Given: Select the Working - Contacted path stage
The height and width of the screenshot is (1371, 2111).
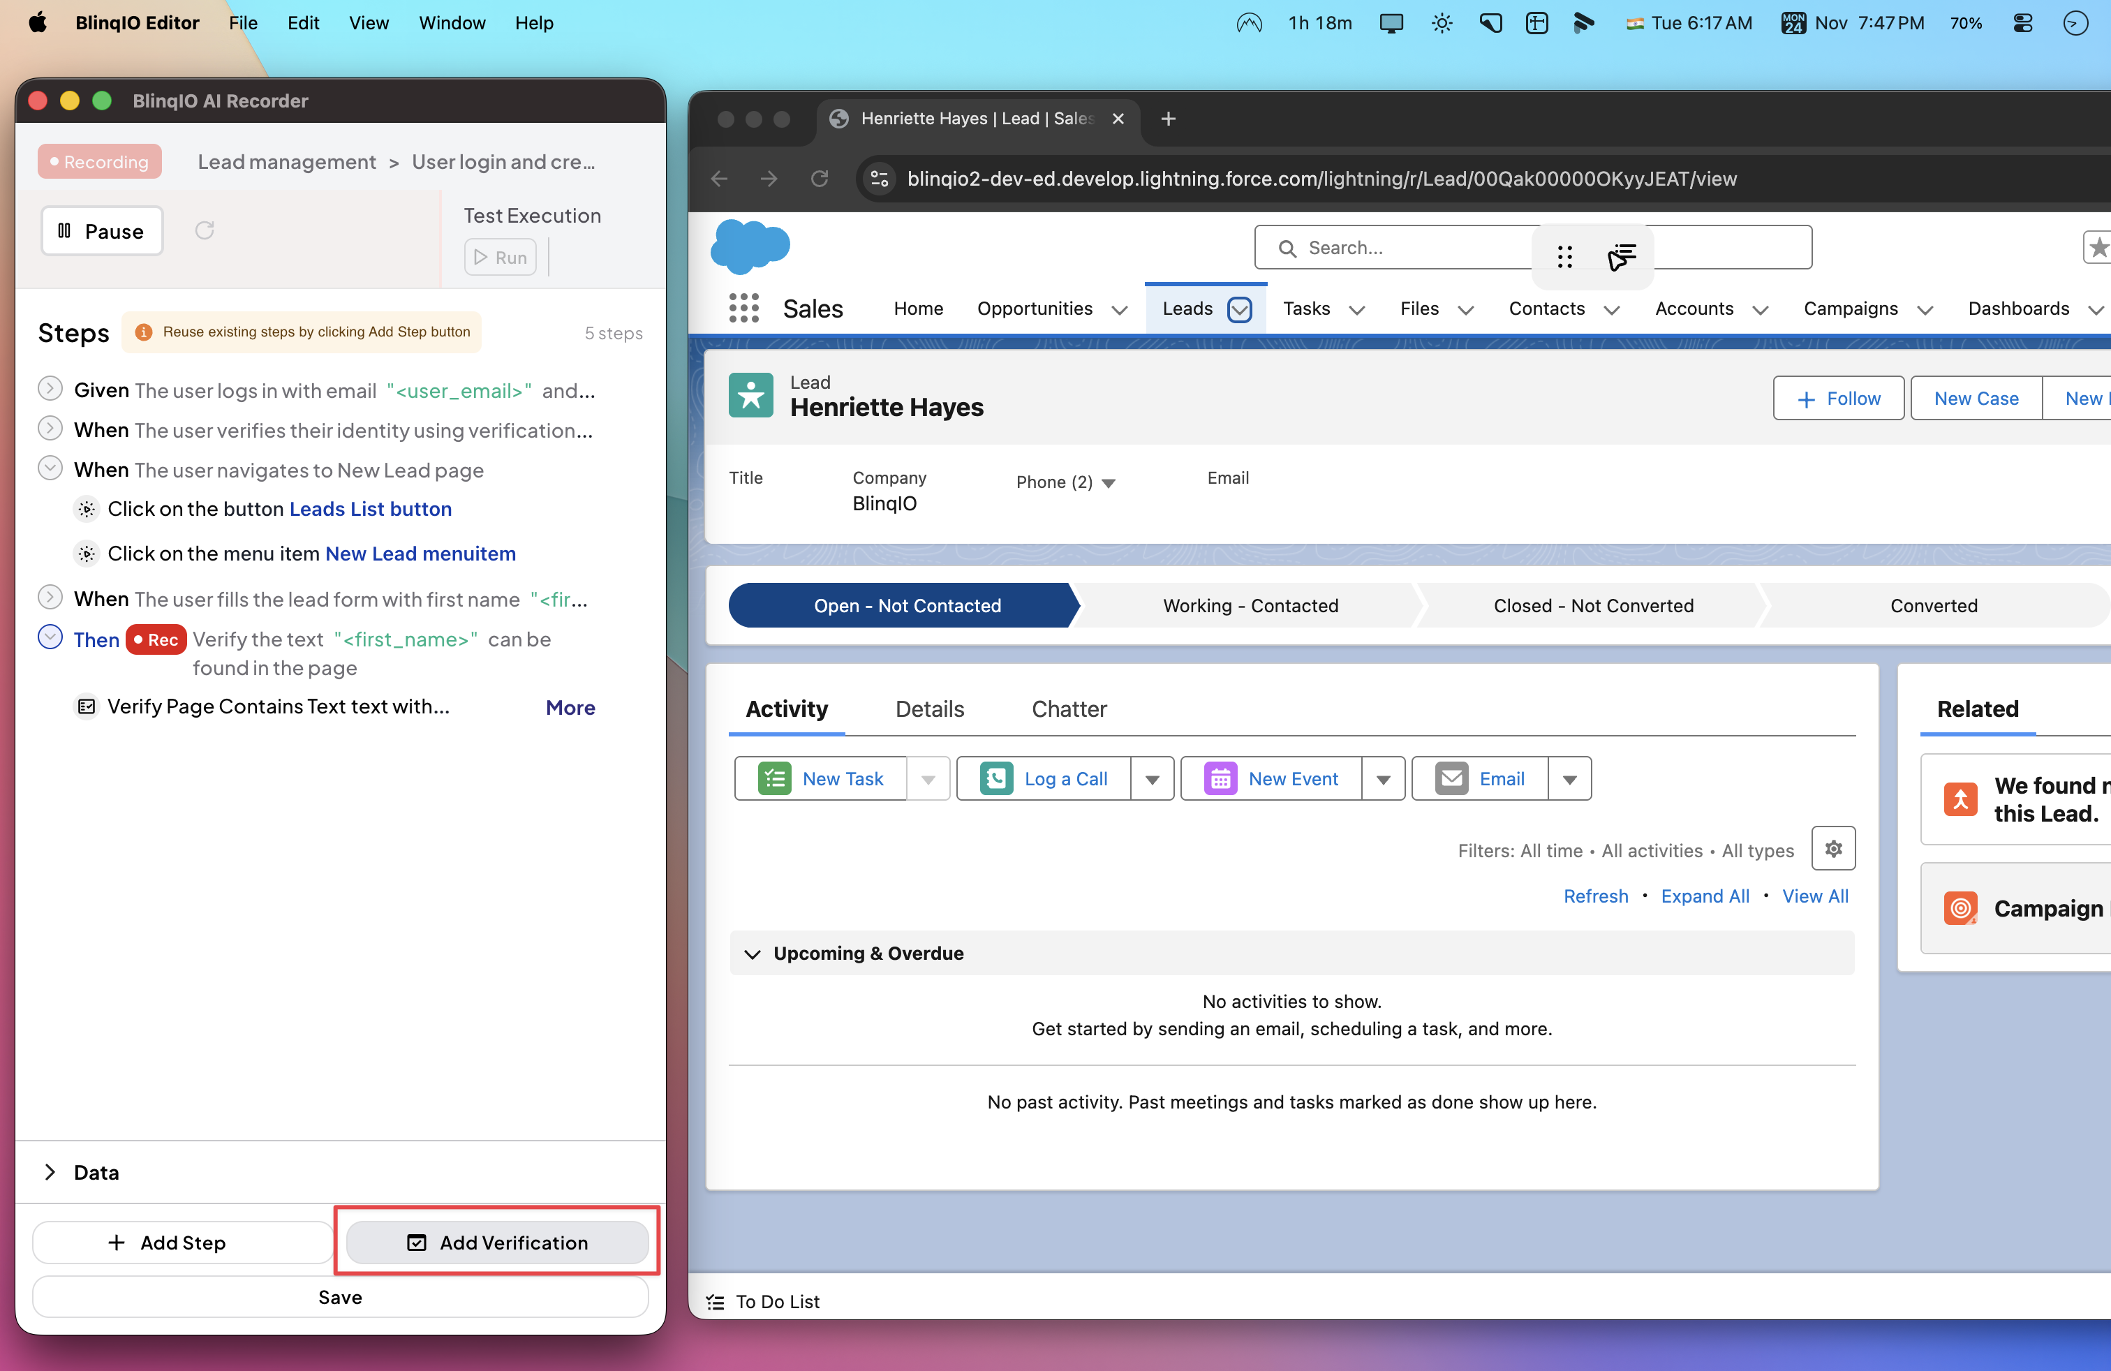Looking at the screenshot, I should [1250, 606].
